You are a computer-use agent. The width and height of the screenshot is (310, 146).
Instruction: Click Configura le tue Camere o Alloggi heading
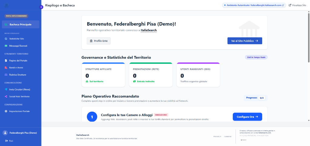(127, 115)
